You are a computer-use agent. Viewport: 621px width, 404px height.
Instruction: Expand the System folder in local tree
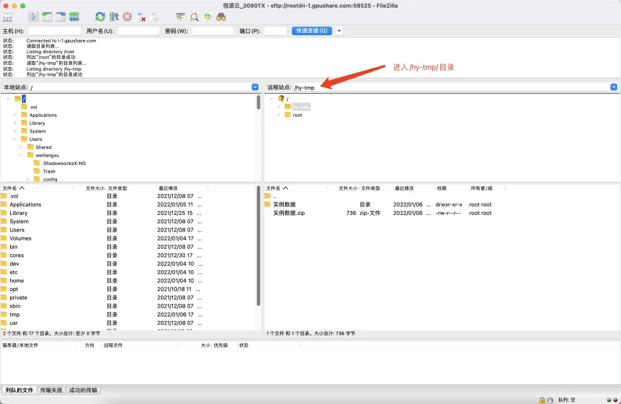point(15,131)
